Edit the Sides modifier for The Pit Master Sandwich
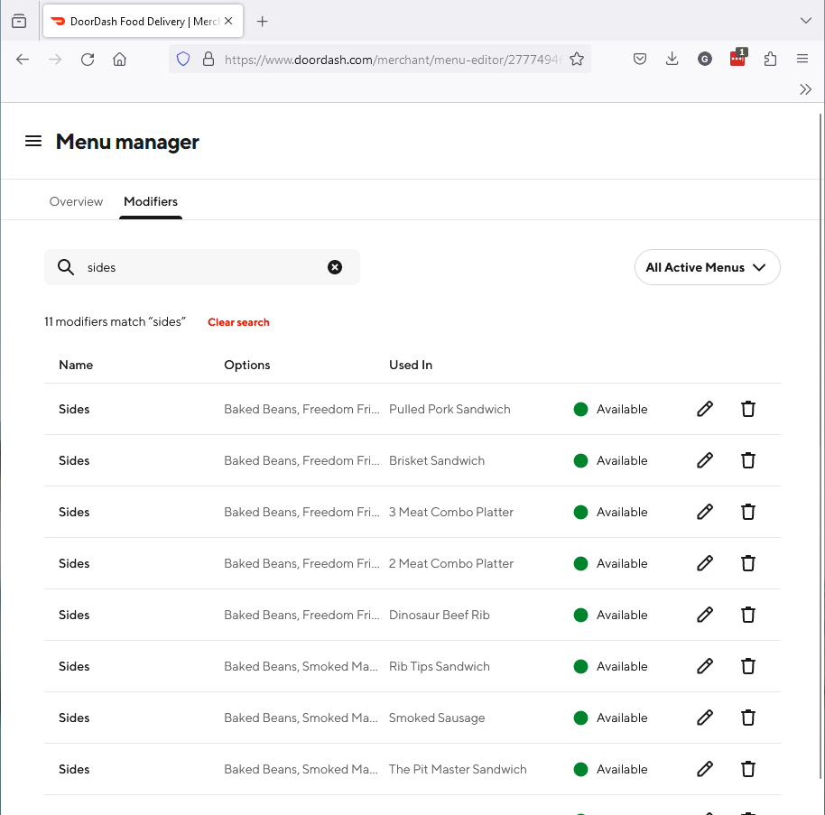 tap(705, 769)
